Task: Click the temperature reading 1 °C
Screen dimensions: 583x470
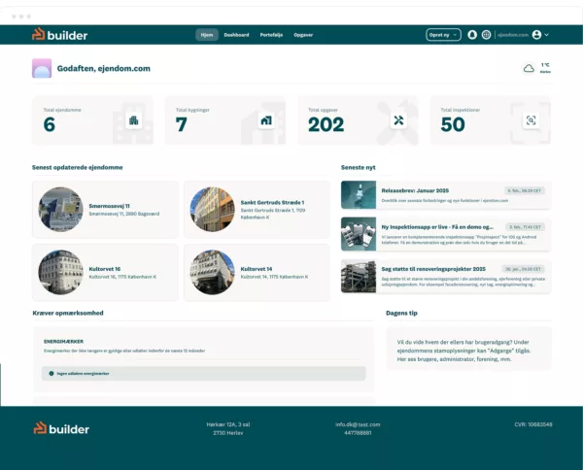Action: pyautogui.click(x=545, y=65)
